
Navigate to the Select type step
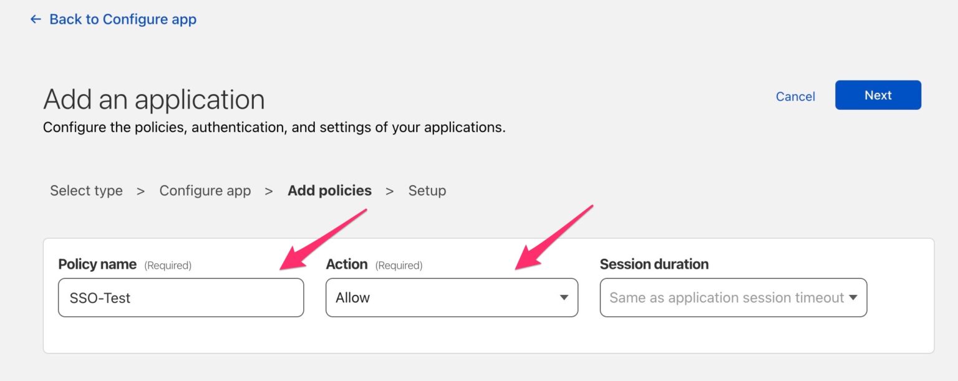(86, 190)
